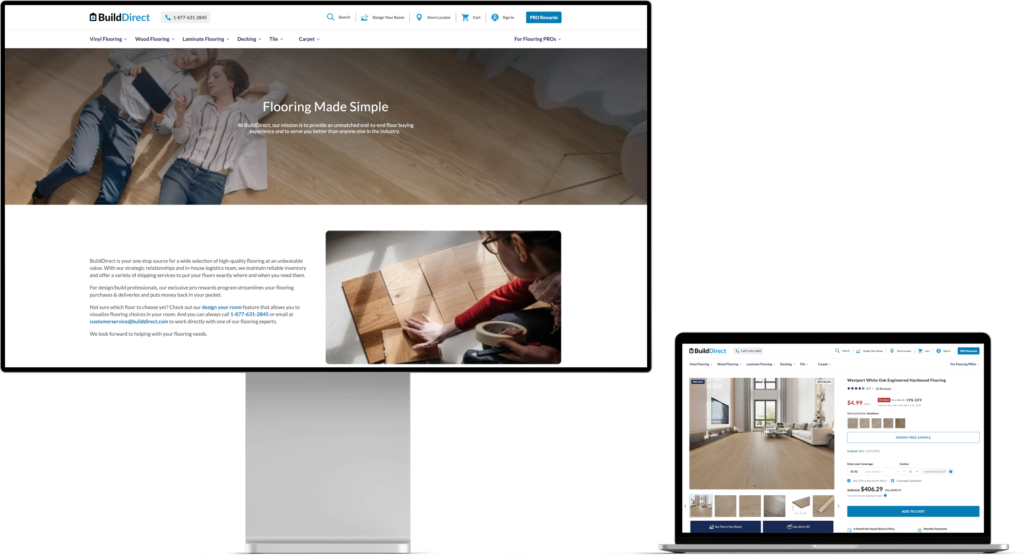1031x558 pixels.
Task: Select the Laminate Flooring menu item
Action: pyautogui.click(x=203, y=39)
